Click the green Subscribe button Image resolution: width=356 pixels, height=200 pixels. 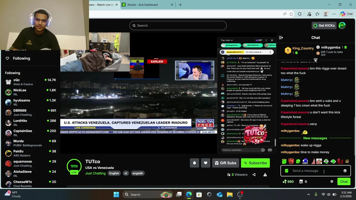click(255, 163)
